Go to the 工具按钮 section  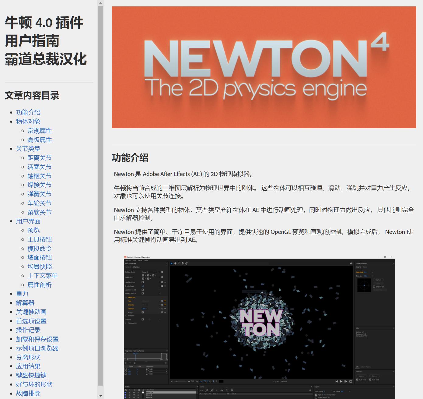tap(40, 239)
